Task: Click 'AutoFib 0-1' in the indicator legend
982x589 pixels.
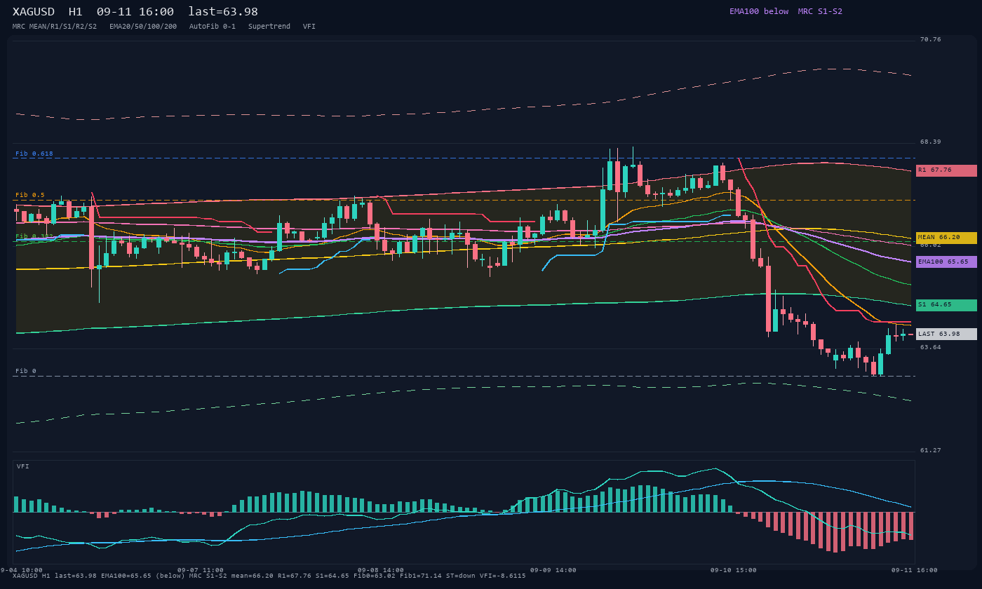Action: coord(213,27)
